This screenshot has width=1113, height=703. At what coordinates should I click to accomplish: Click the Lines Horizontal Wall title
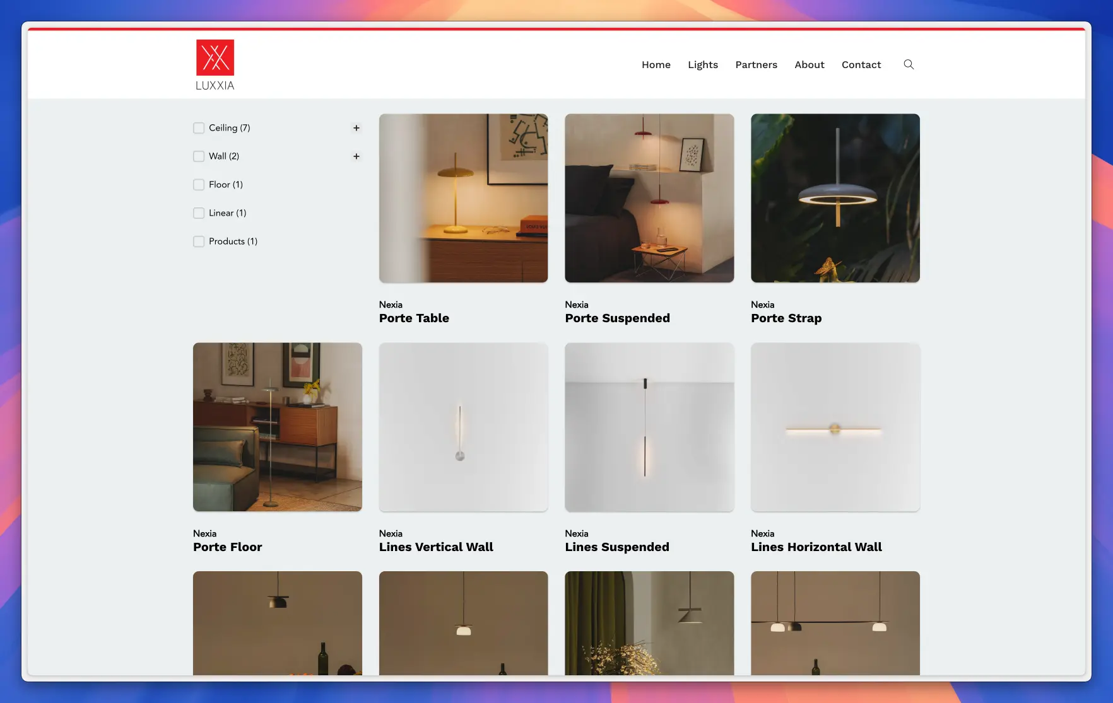click(x=816, y=547)
